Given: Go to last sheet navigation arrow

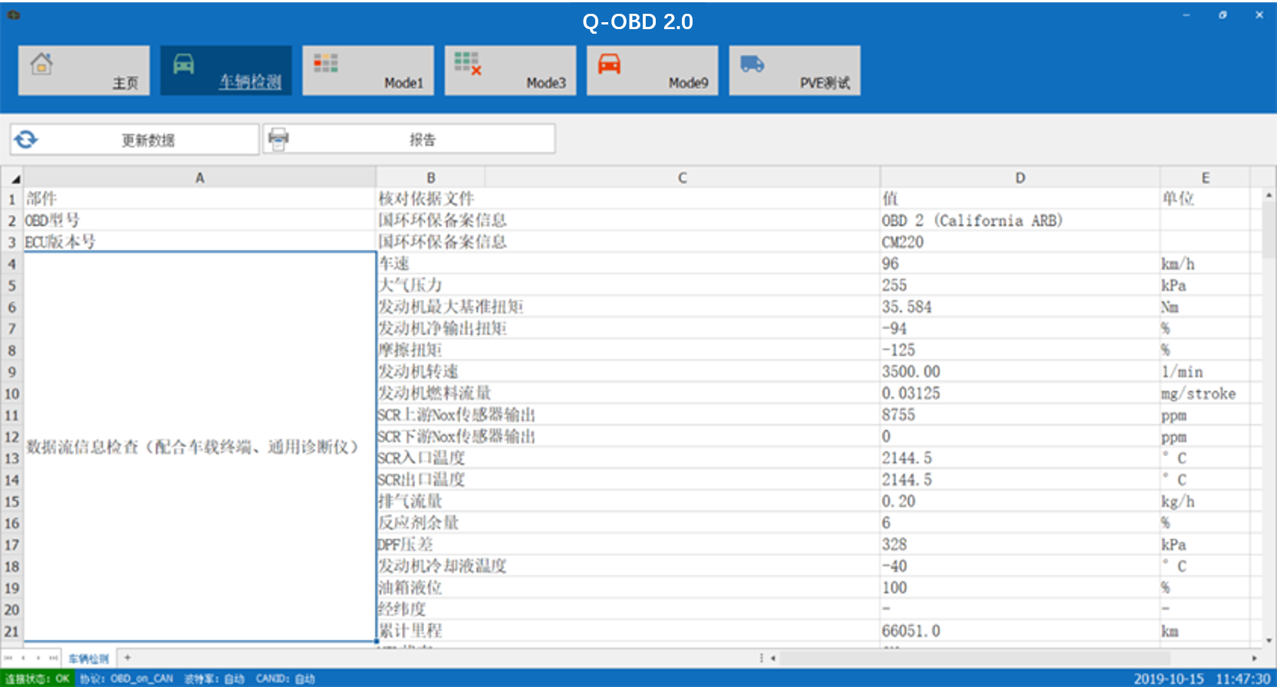Looking at the screenshot, I should [x=53, y=658].
